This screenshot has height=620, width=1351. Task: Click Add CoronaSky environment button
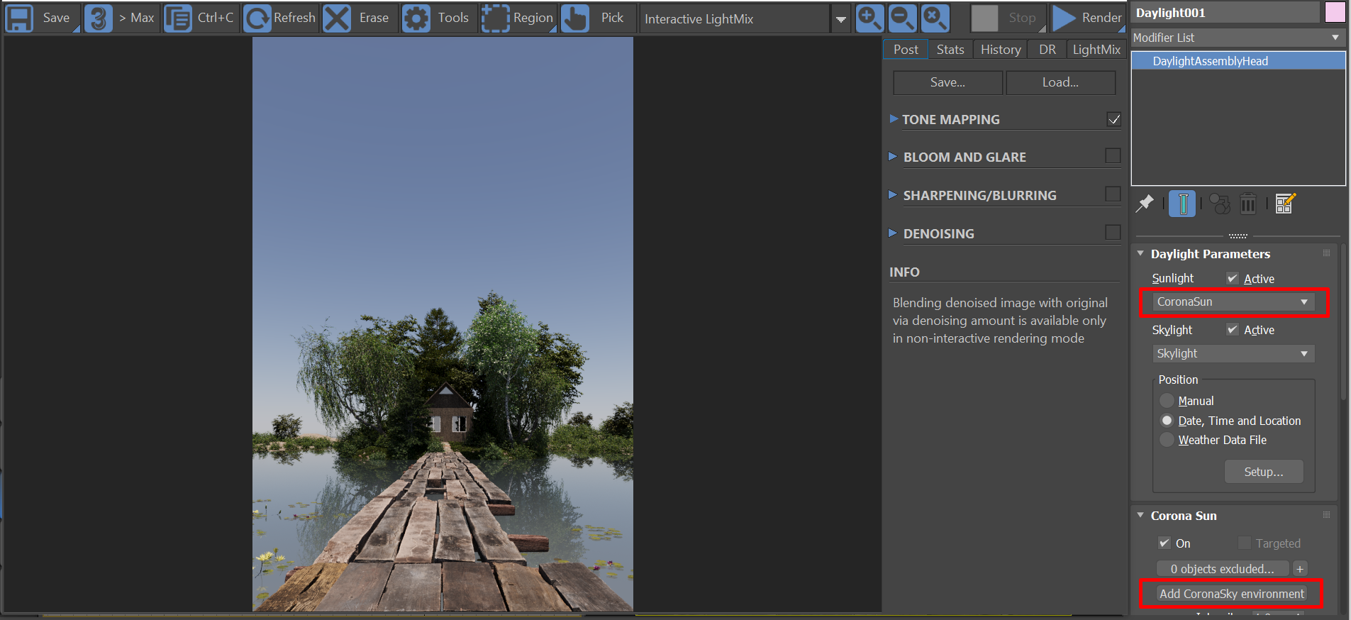pos(1231,594)
